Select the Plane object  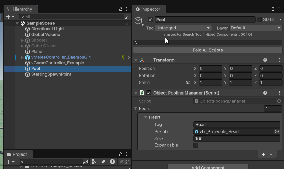point(37,51)
